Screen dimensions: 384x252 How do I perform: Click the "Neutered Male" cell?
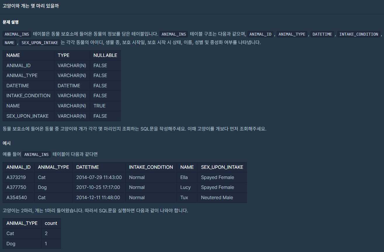(217, 198)
